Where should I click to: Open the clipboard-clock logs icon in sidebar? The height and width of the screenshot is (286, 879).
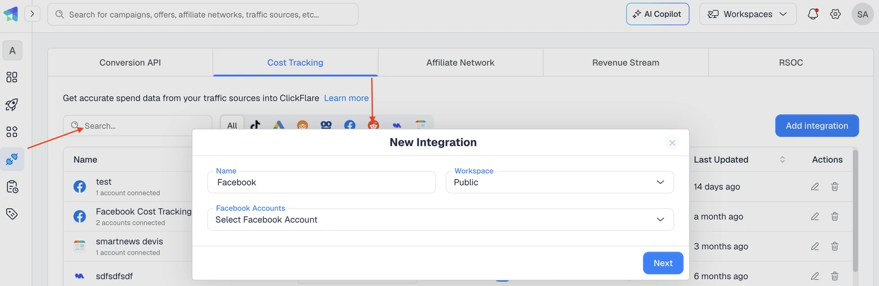point(12,187)
